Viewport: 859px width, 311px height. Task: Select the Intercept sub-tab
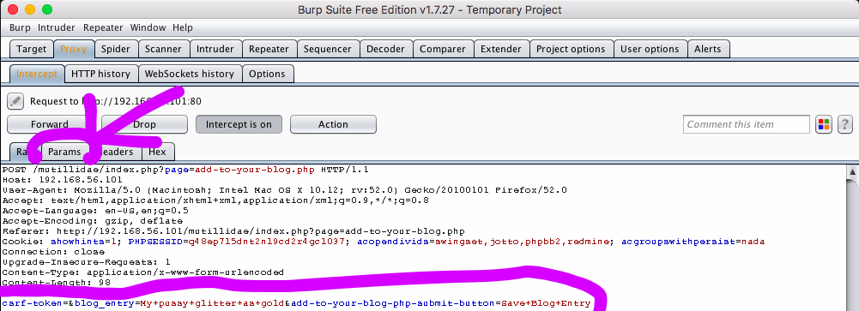[x=37, y=74]
